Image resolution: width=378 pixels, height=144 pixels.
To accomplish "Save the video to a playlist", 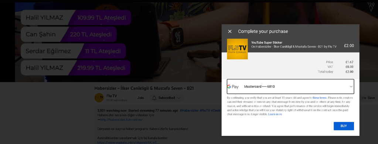I will [368, 98].
